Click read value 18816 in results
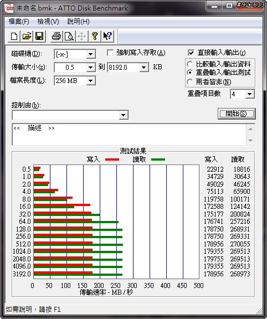The image size is (267, 319). (242, 169)
